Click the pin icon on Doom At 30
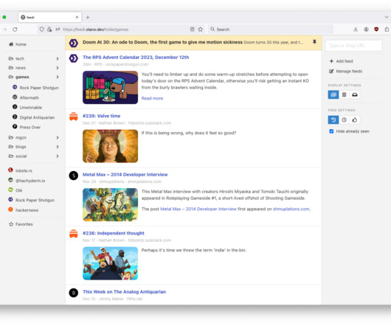This screenshot has width=391, height=326. point(314,42)
